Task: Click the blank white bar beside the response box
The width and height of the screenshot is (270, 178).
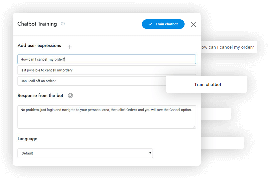Action: (215, 114)
